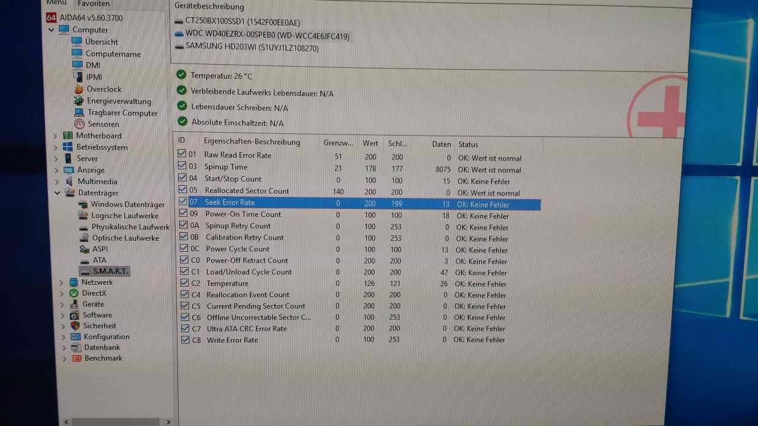Toggle the Reallocated Sector Count checkbox
This screenshot has height=426, width=758.
[183, 189]
